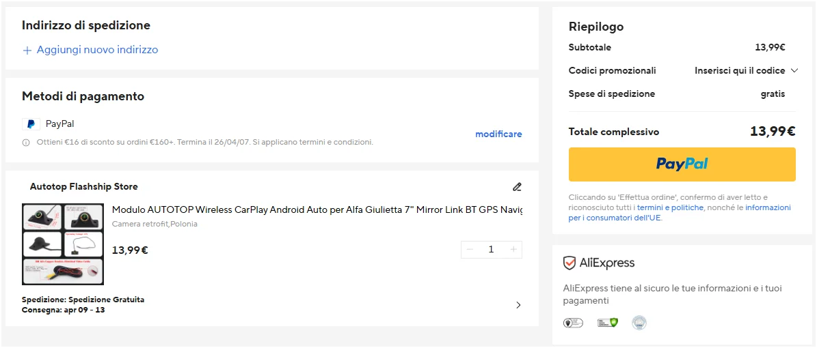Click Autotop Flashship Store name

(x=84, y=186)
